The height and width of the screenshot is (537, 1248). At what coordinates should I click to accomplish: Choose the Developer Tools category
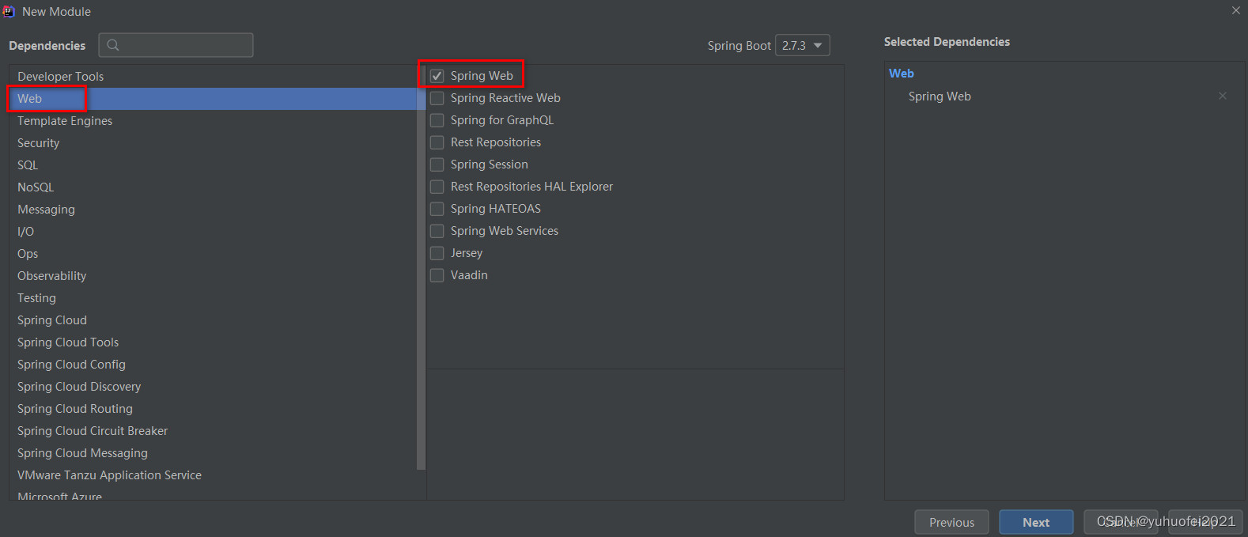[x=61, y=77]
